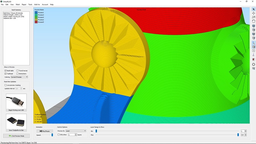
Task: Choose the scale models tool
Action: [x=253, y=17]
